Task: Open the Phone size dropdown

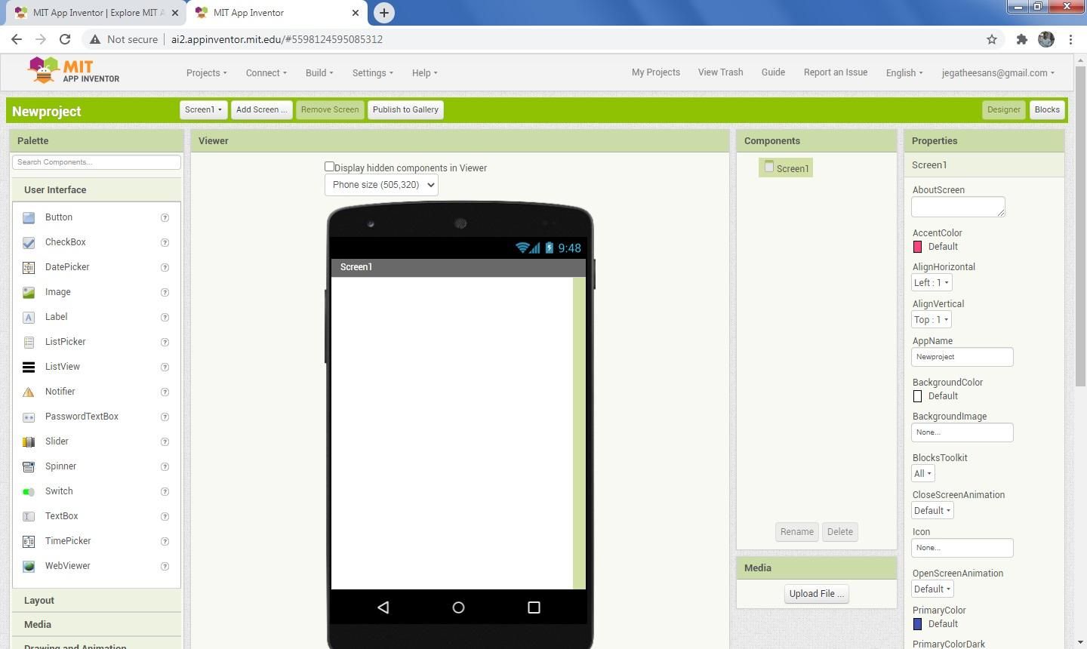Action: 380,184
